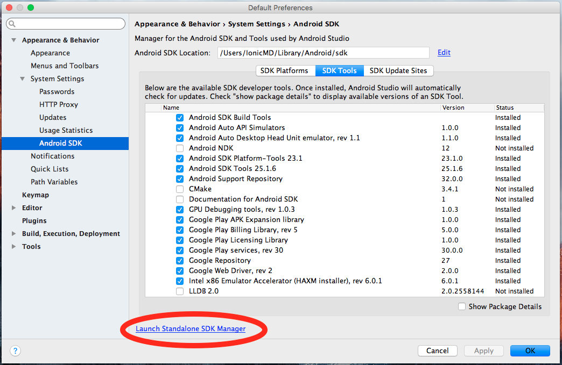Collapse the System Settings tree node

23,79
